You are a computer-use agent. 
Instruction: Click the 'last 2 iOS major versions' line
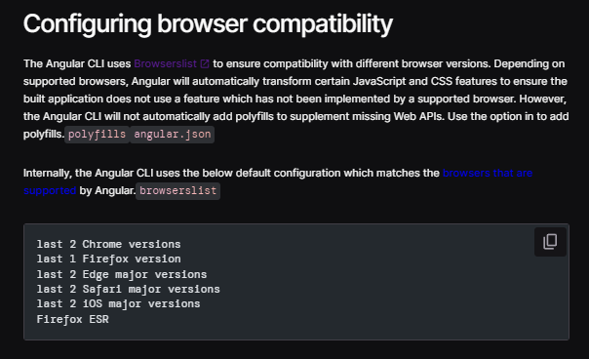coord(118,303)
